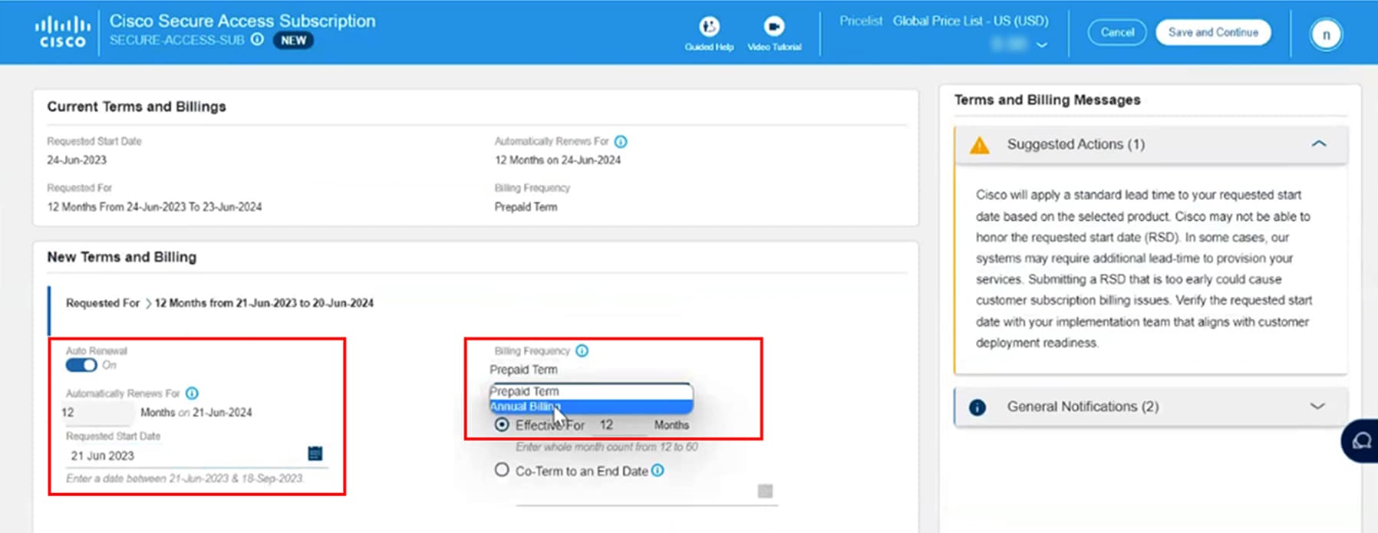Click 'Enter a date between' hint text
1378x533 pixels.
184,479
